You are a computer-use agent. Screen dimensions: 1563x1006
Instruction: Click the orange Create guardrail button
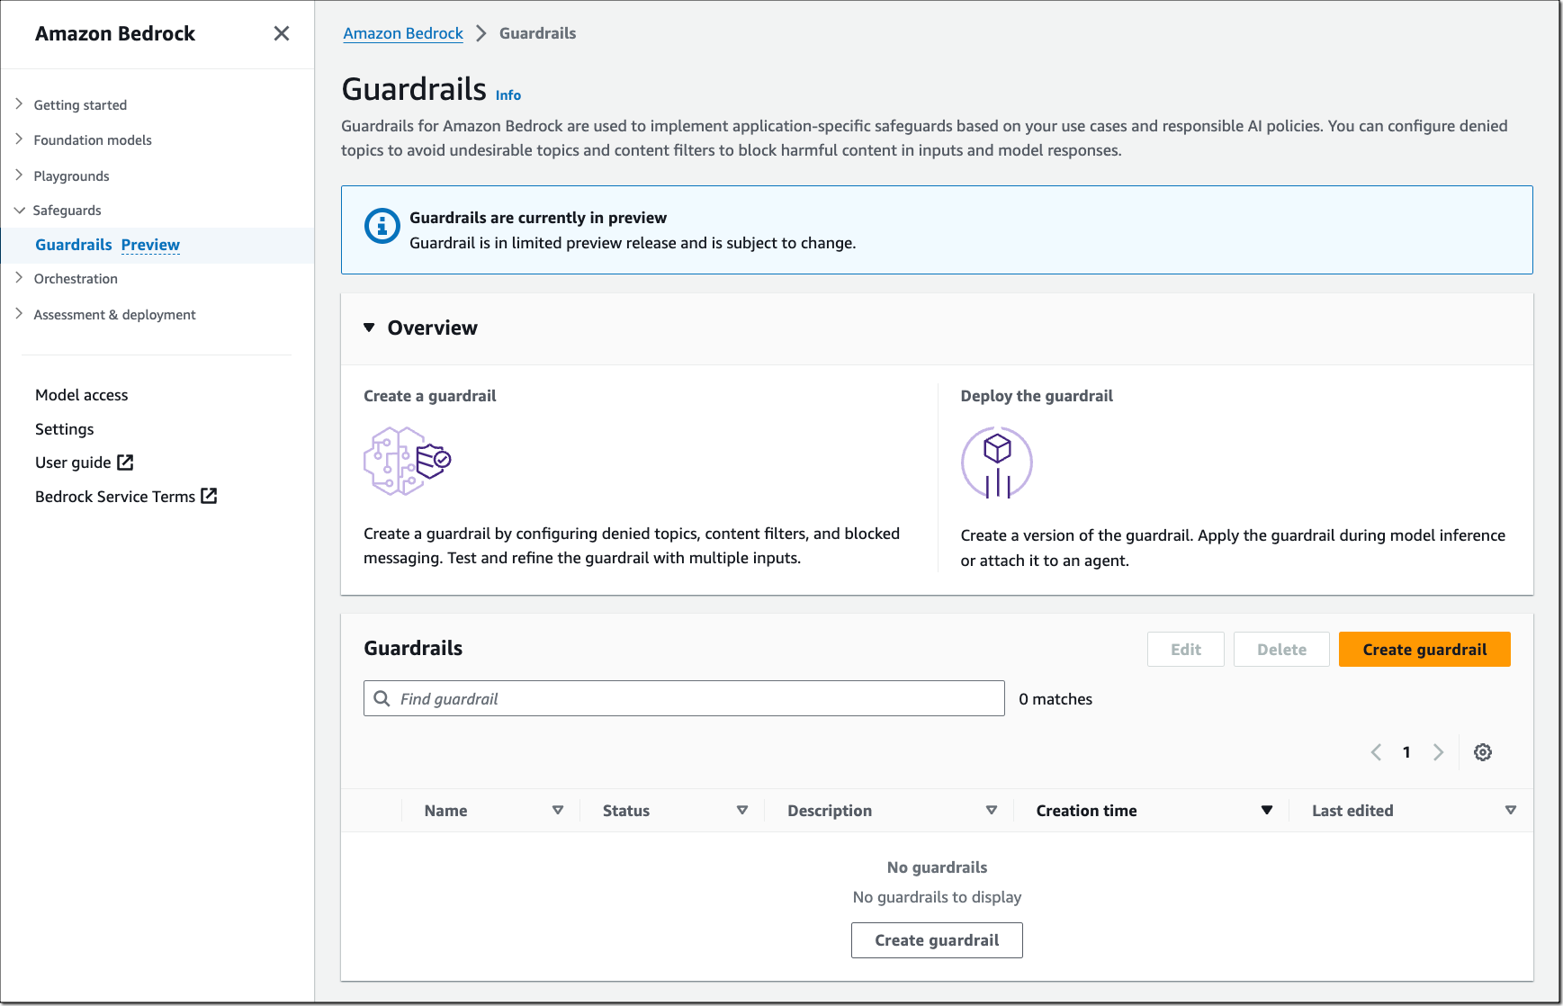[1424, 649]
